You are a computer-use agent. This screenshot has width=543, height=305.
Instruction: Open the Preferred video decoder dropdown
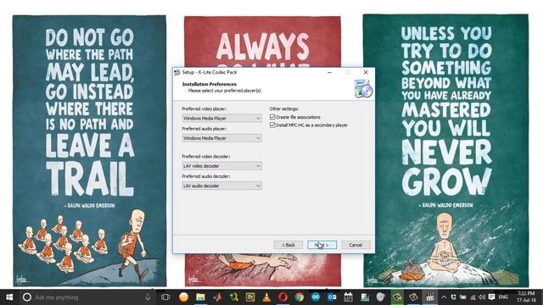coord(222,166)
